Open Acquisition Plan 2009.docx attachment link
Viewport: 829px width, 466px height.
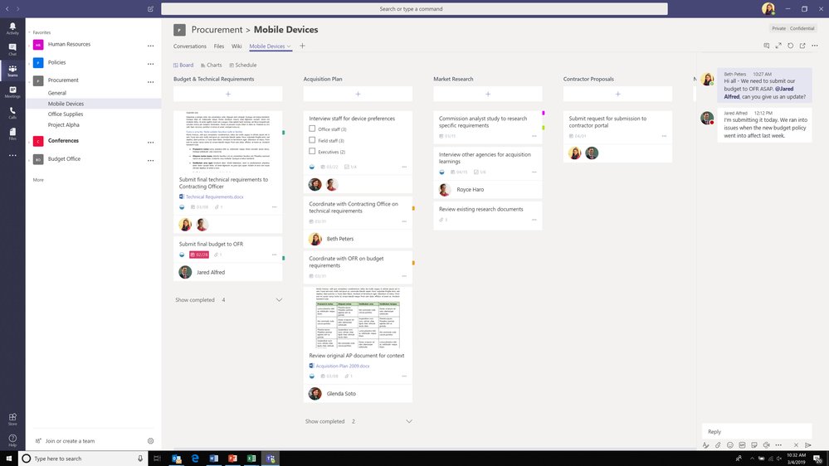click(x=343, y=366)
